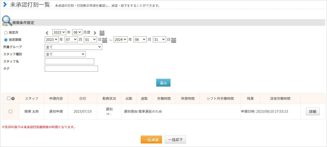Viewport: 327px width, 147px height.
Task: Click the 表示 button
Action: coord(163,83)
